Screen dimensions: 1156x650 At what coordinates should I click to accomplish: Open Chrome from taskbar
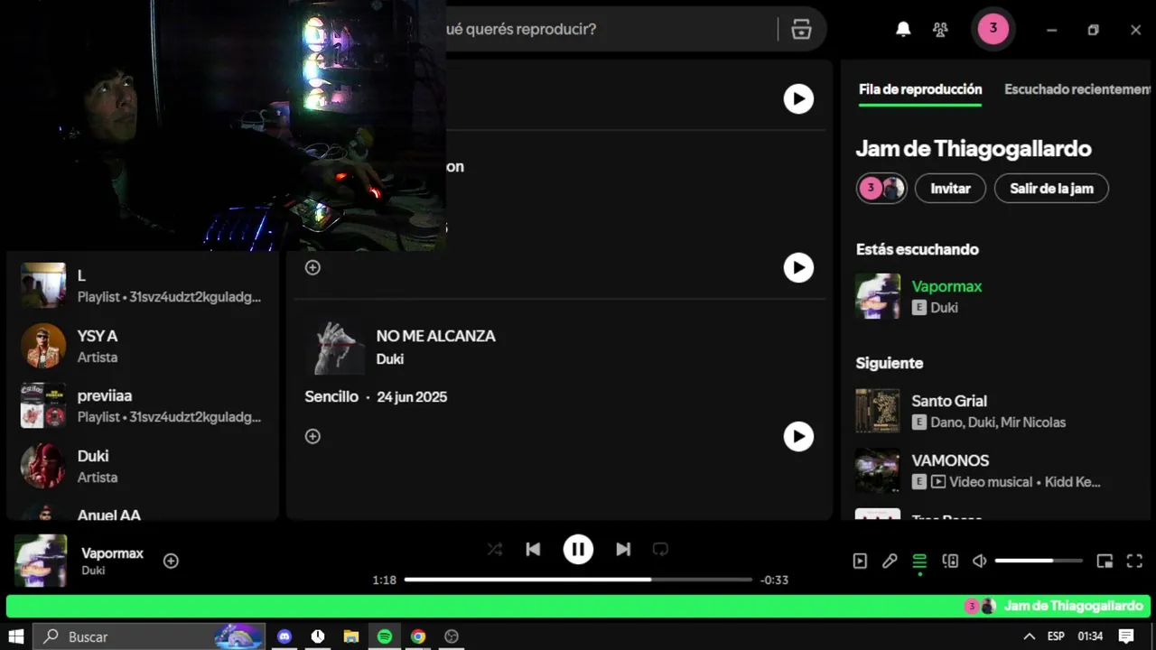pos(418,636)
